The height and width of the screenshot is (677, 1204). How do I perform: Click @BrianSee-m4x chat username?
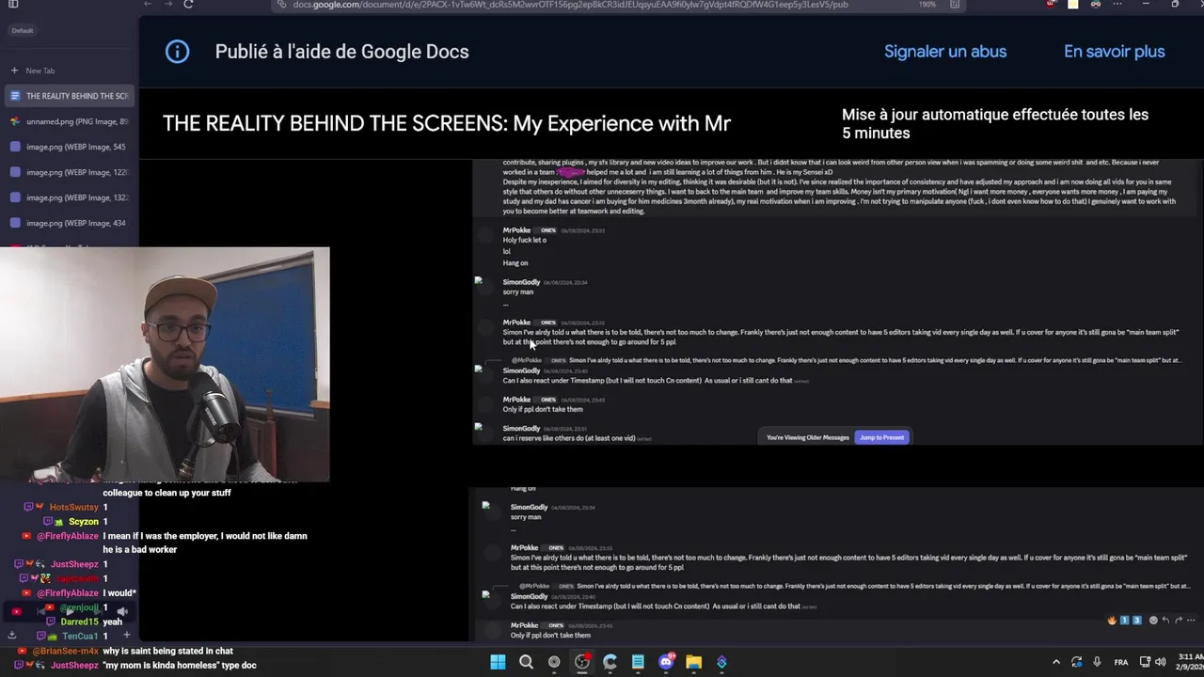point(66,651)
